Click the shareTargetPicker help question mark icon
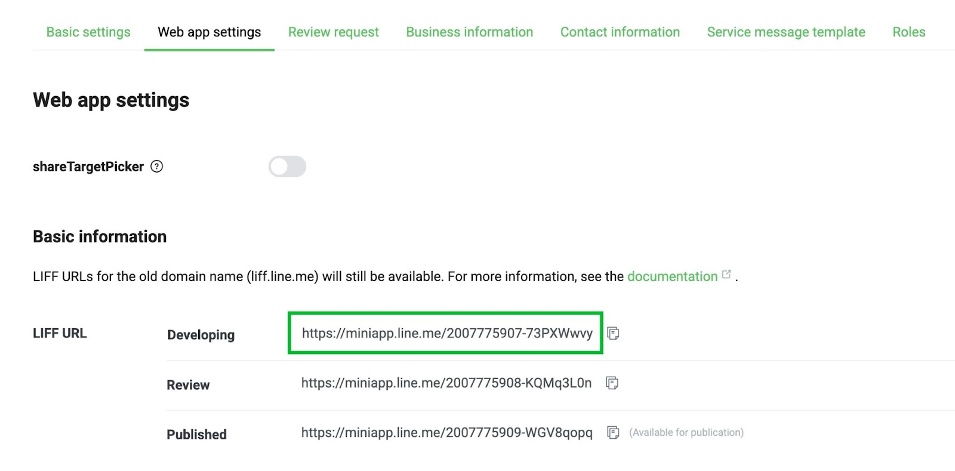This screenshot has width=955, height=471. (x=156, y=167)
